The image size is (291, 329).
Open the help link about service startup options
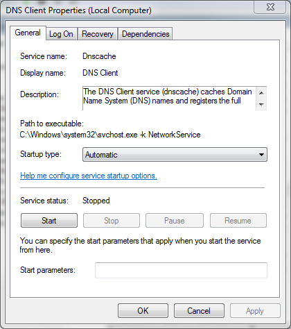(89, 176)
